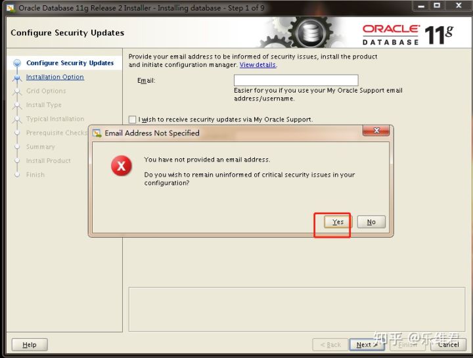Click the dialog title bar installer icon
473x358 pixels.
[x=97, y=133]
